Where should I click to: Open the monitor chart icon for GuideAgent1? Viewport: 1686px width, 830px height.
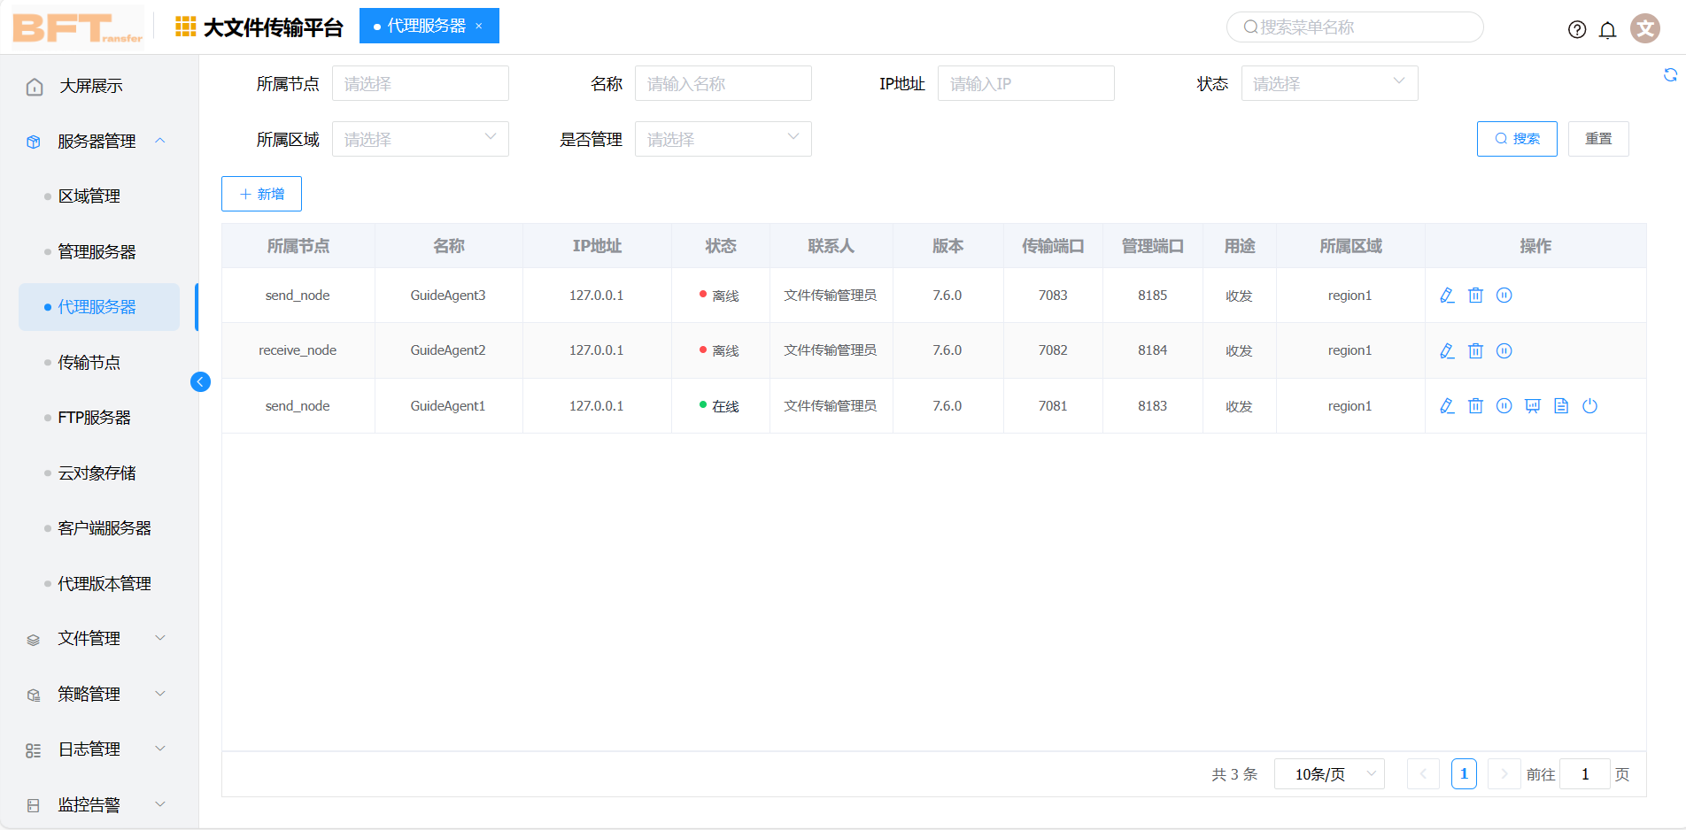1533,406
